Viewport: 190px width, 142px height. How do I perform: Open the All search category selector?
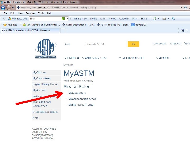75,44
